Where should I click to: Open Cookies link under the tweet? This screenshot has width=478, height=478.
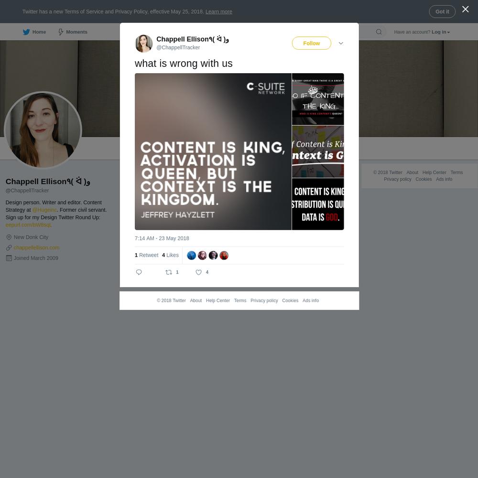point(290,301)
